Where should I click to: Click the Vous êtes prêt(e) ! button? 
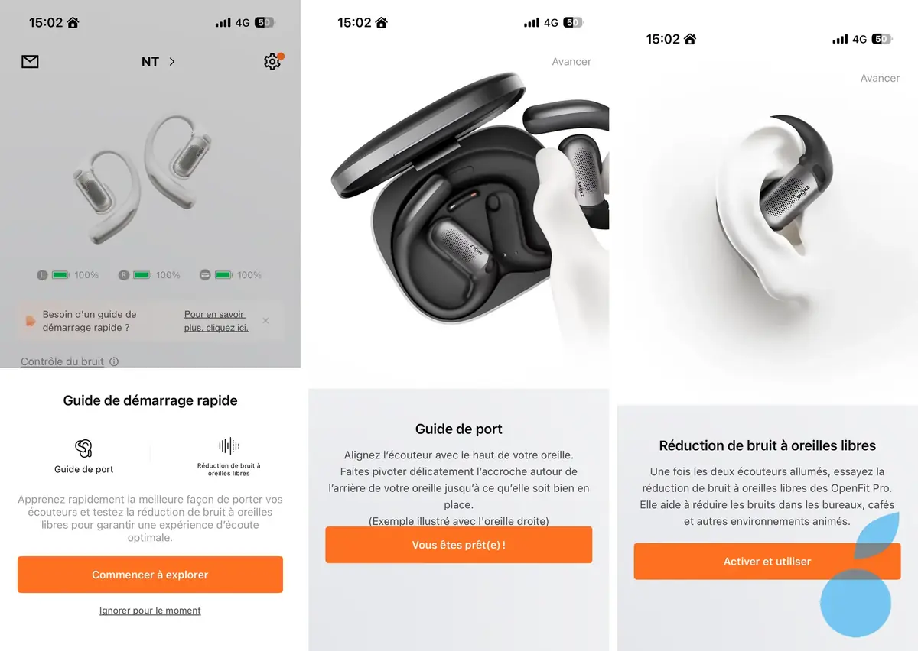(x=459, y=545)
